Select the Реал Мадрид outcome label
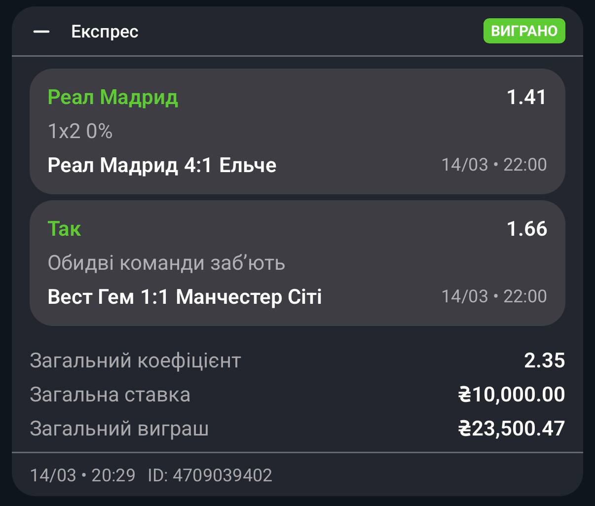Image resolution: width=595 pixels, height=506 pixels. click(112, 97)
